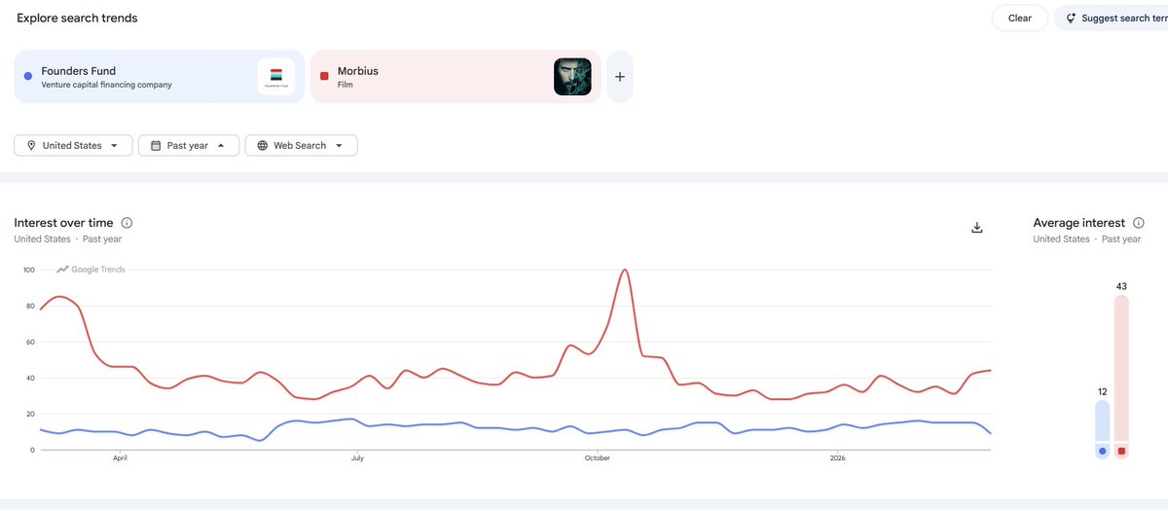The width and height of the screenshot is (1168, 511).
Task: Download the Interest over time chart data
Action: 977,228
